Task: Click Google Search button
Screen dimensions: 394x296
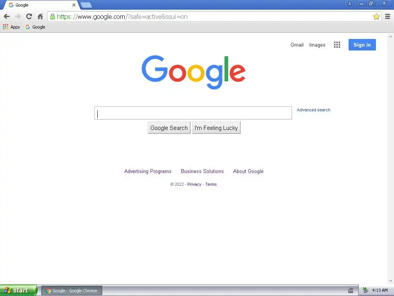Action: pyautogui.click(x=169, y=128)
